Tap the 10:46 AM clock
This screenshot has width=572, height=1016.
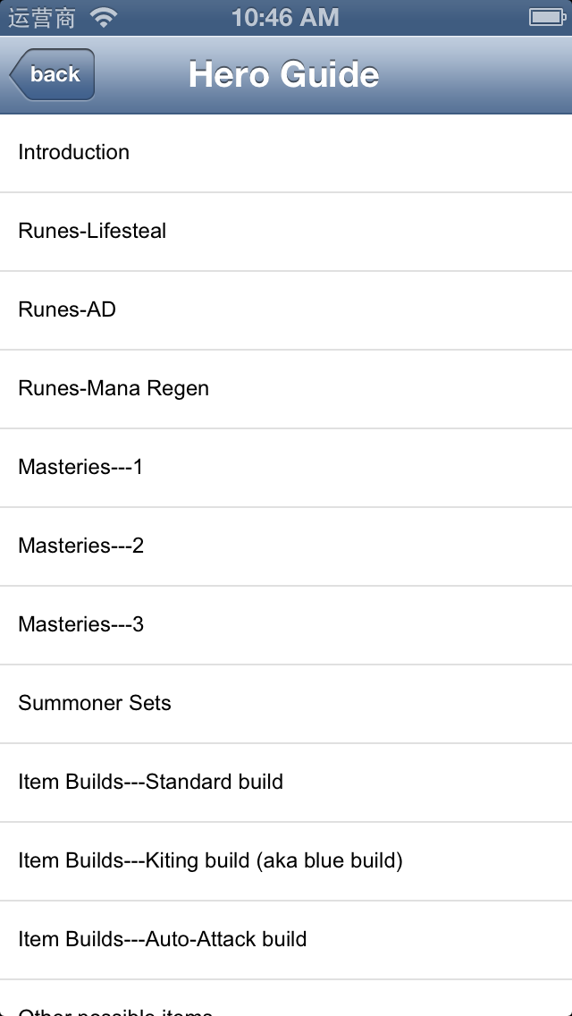tap(285, 18)
